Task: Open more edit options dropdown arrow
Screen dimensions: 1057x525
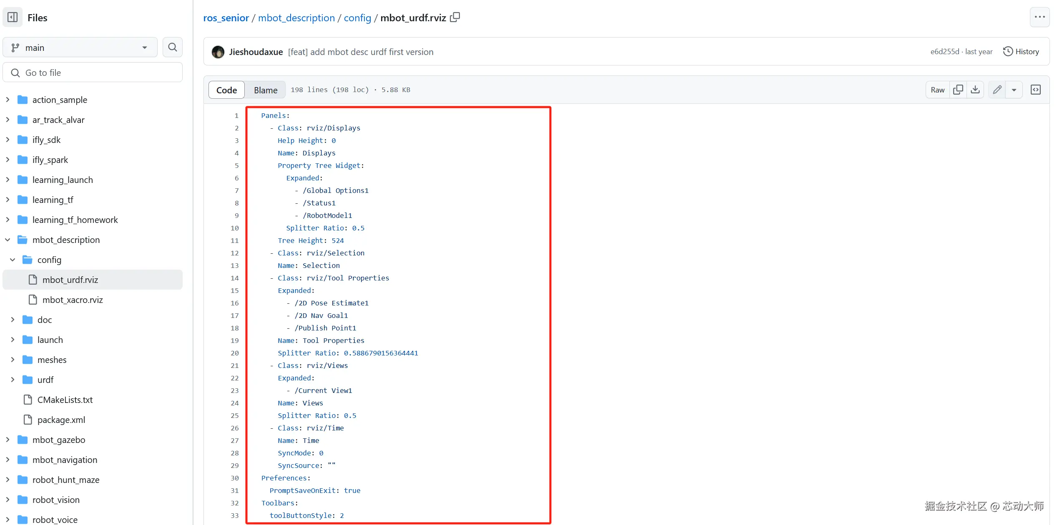Action: point(1014,90)
